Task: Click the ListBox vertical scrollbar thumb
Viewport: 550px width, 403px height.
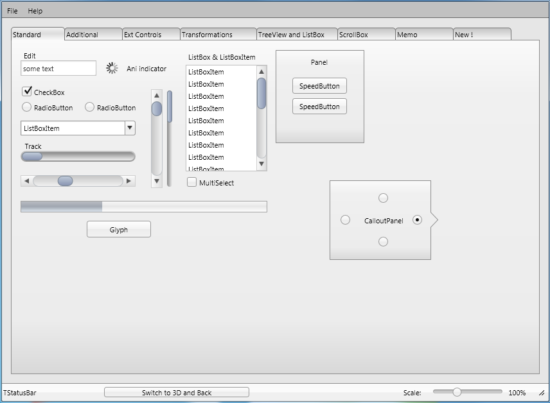Action: 262,93
